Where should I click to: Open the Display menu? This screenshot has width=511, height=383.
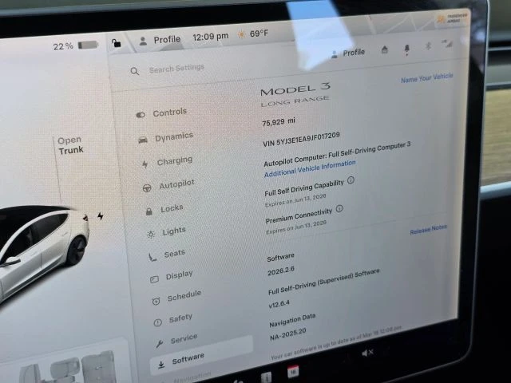pos(172,276)
